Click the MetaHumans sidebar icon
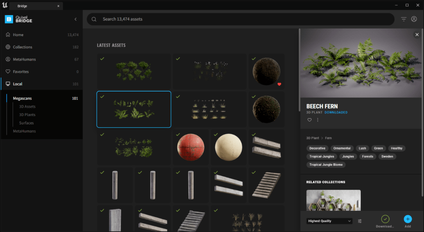This screenshot has height=232, width=424. pyautogui.click(x=8, y=59)
